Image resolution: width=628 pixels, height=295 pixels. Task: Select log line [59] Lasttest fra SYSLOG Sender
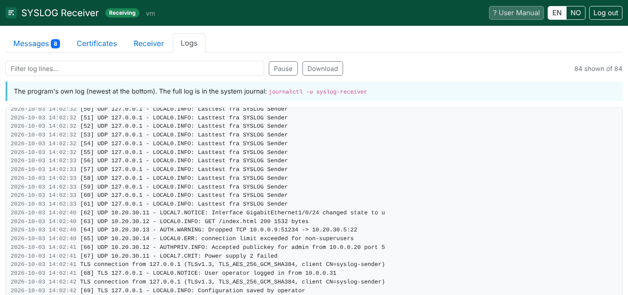tap(149, 187)
